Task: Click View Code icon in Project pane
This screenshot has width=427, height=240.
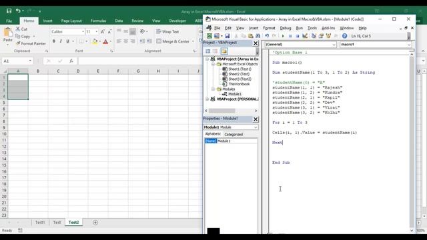Action: point(208,51)
